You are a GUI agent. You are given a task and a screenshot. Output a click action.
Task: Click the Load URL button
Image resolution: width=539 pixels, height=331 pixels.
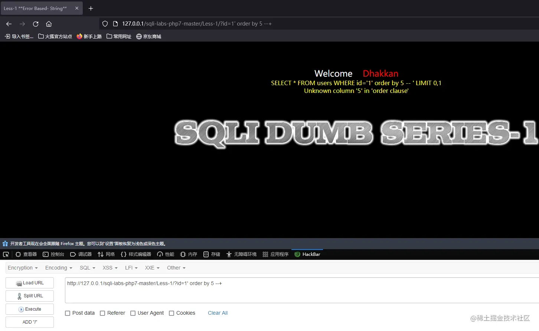(x=30, y=283)
